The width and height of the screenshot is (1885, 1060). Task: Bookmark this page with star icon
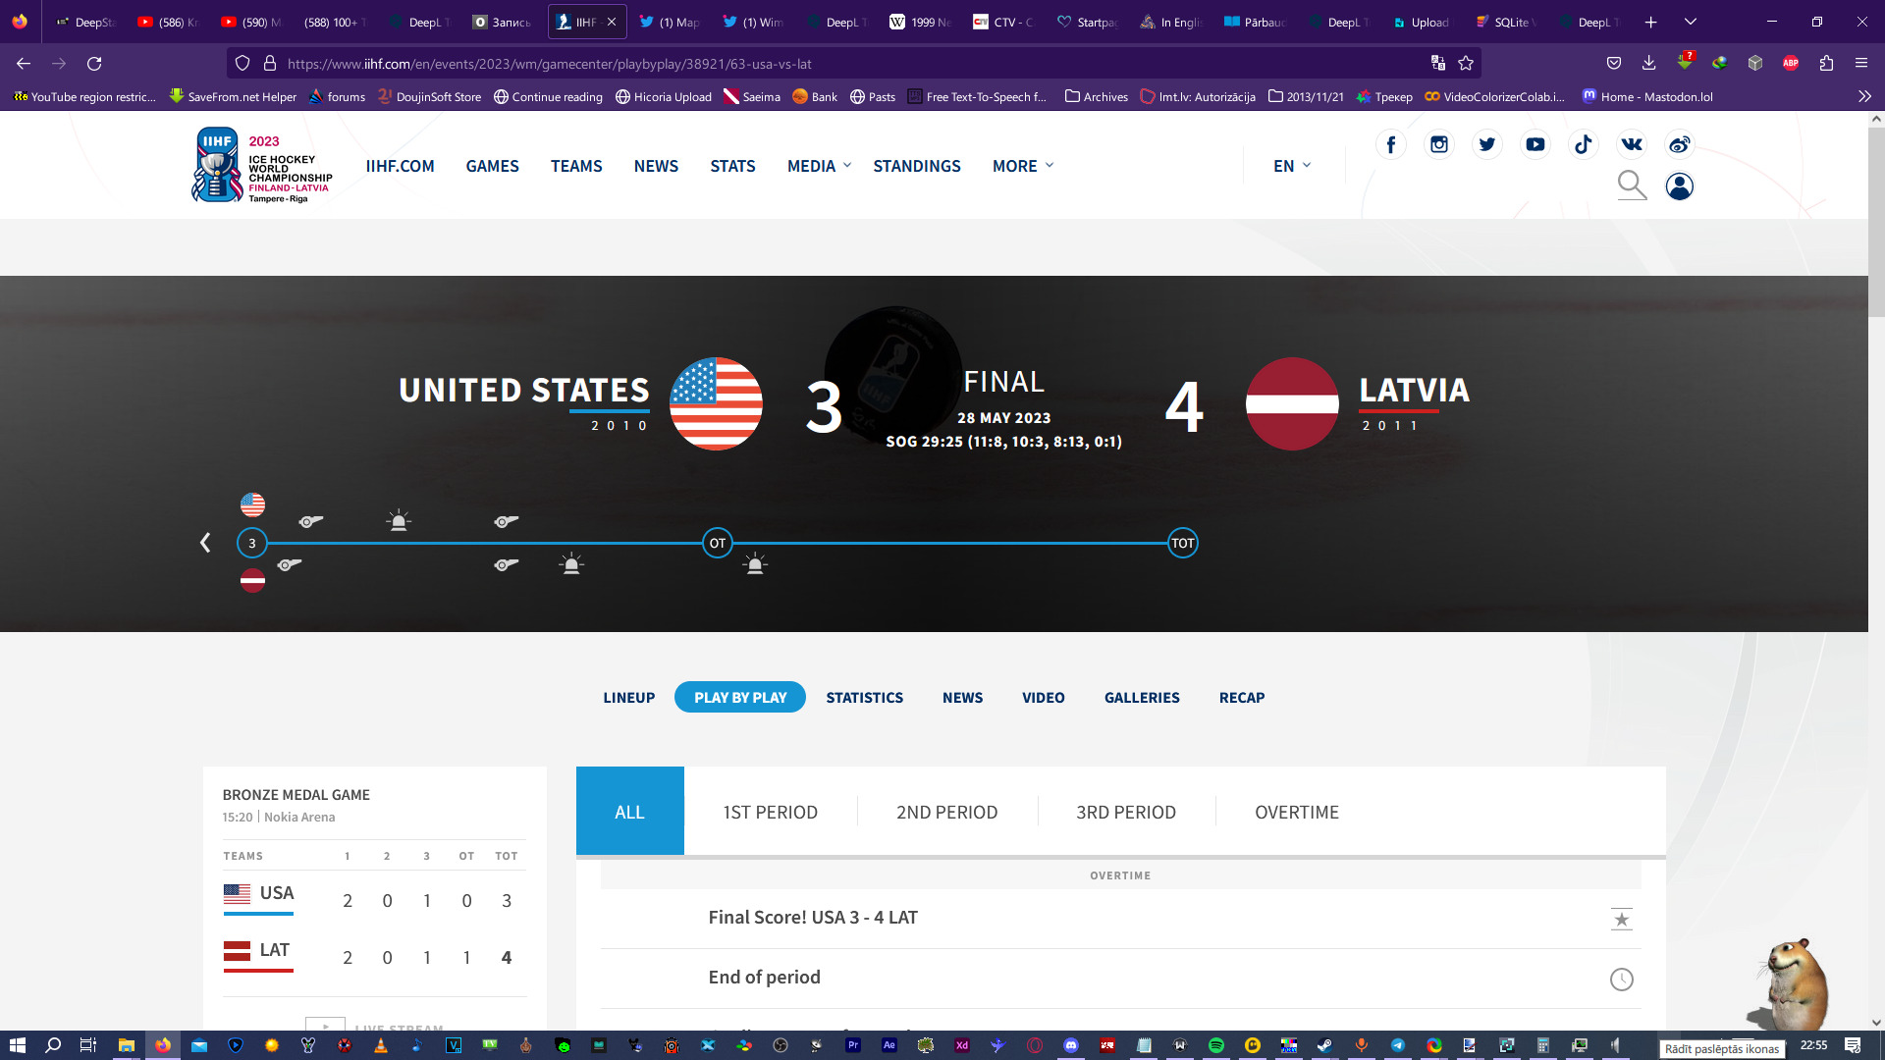point(1466,64)
